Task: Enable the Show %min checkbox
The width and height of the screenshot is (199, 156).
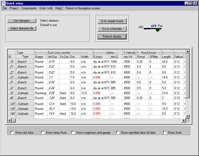Action: click(165, 133)
